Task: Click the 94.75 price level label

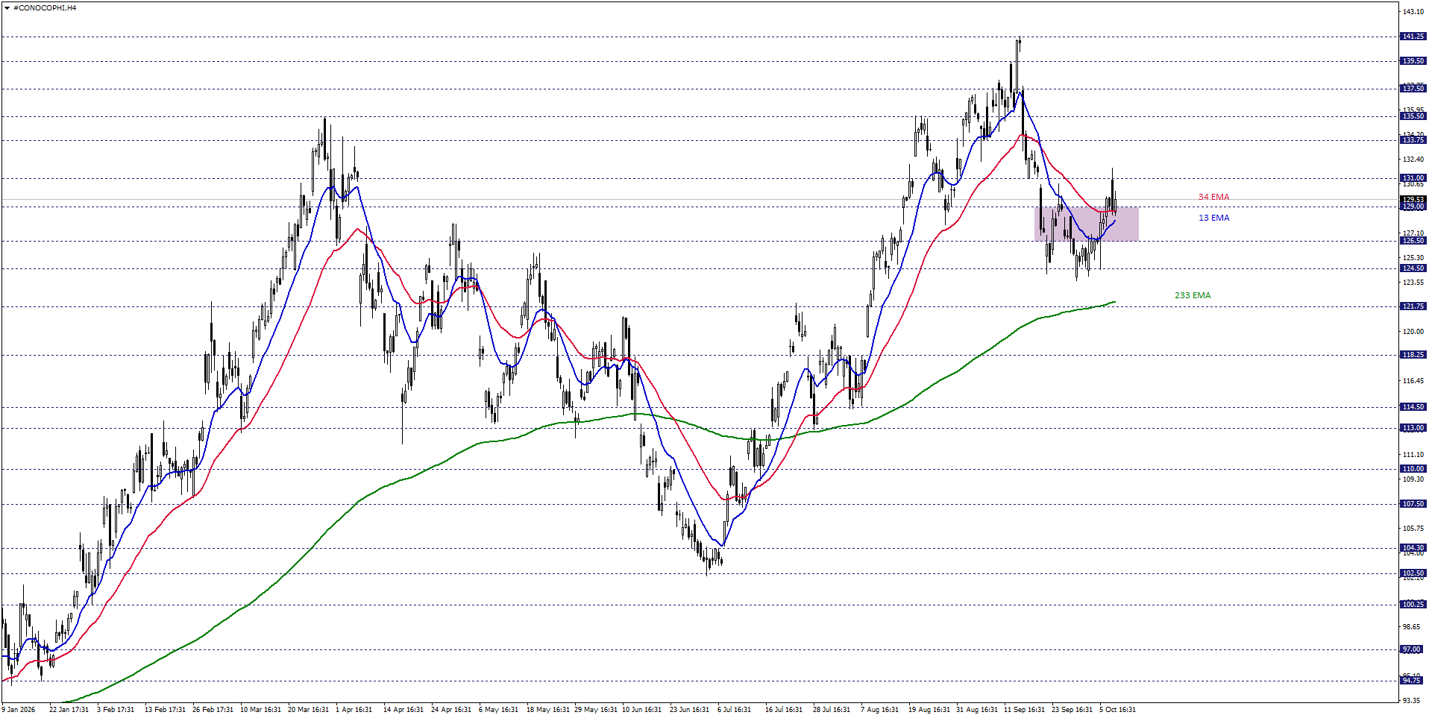Action: click(1413, 681)
